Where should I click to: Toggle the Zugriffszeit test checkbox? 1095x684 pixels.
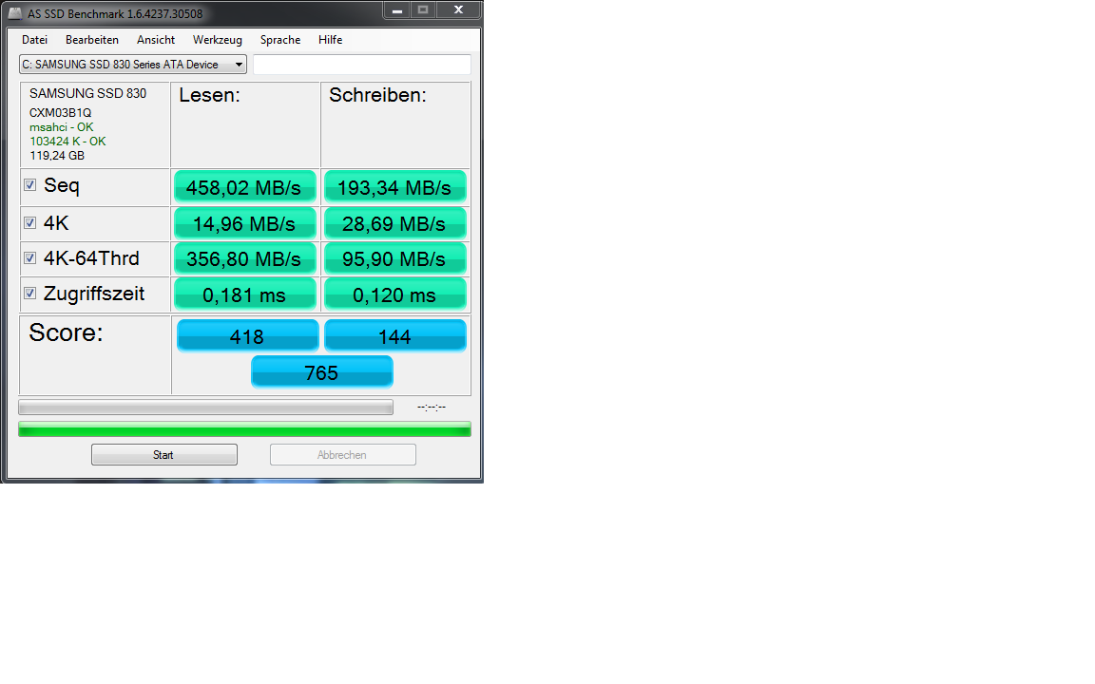[x=30, y=294]
